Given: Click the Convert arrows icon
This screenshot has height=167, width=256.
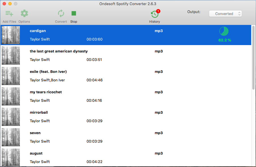Looking at the screenshot, I should tap(61, 13).
